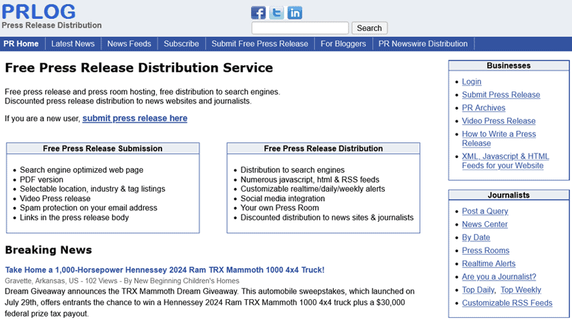Screen dimensions: 572x320
Task: Click 'Video Press release' bullet text
Action: click(55, 198)
